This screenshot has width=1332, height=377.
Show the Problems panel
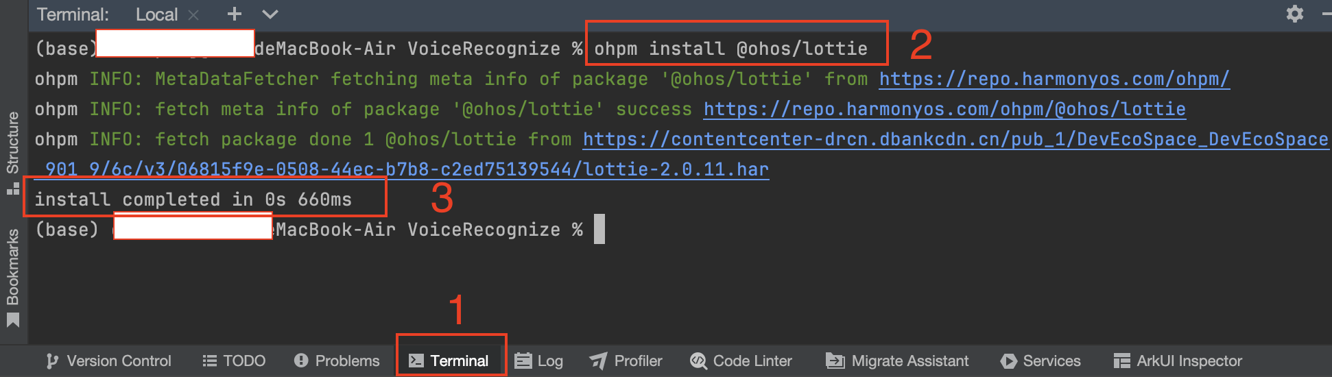tap(337, 361)
